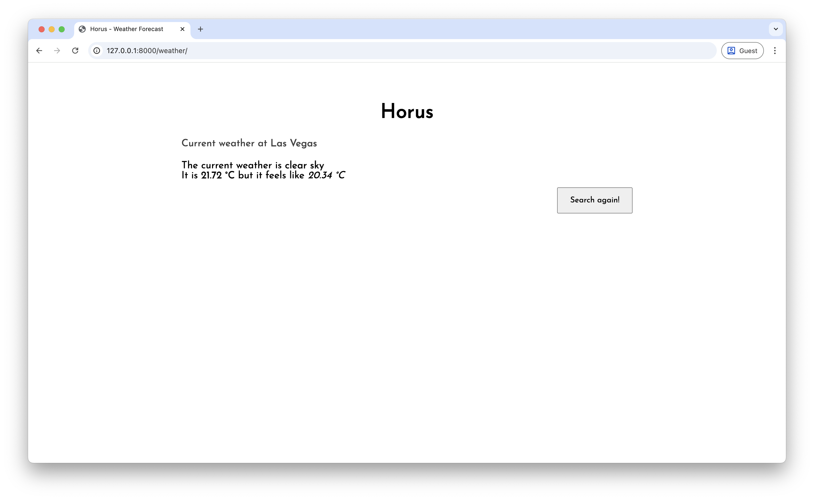Click the 21.72 °C temperature value
The image size is (814, 500).
[x=218, y=175]
